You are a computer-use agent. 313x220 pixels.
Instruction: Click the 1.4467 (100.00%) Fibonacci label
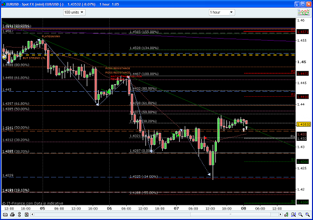(x=144, y=74)
